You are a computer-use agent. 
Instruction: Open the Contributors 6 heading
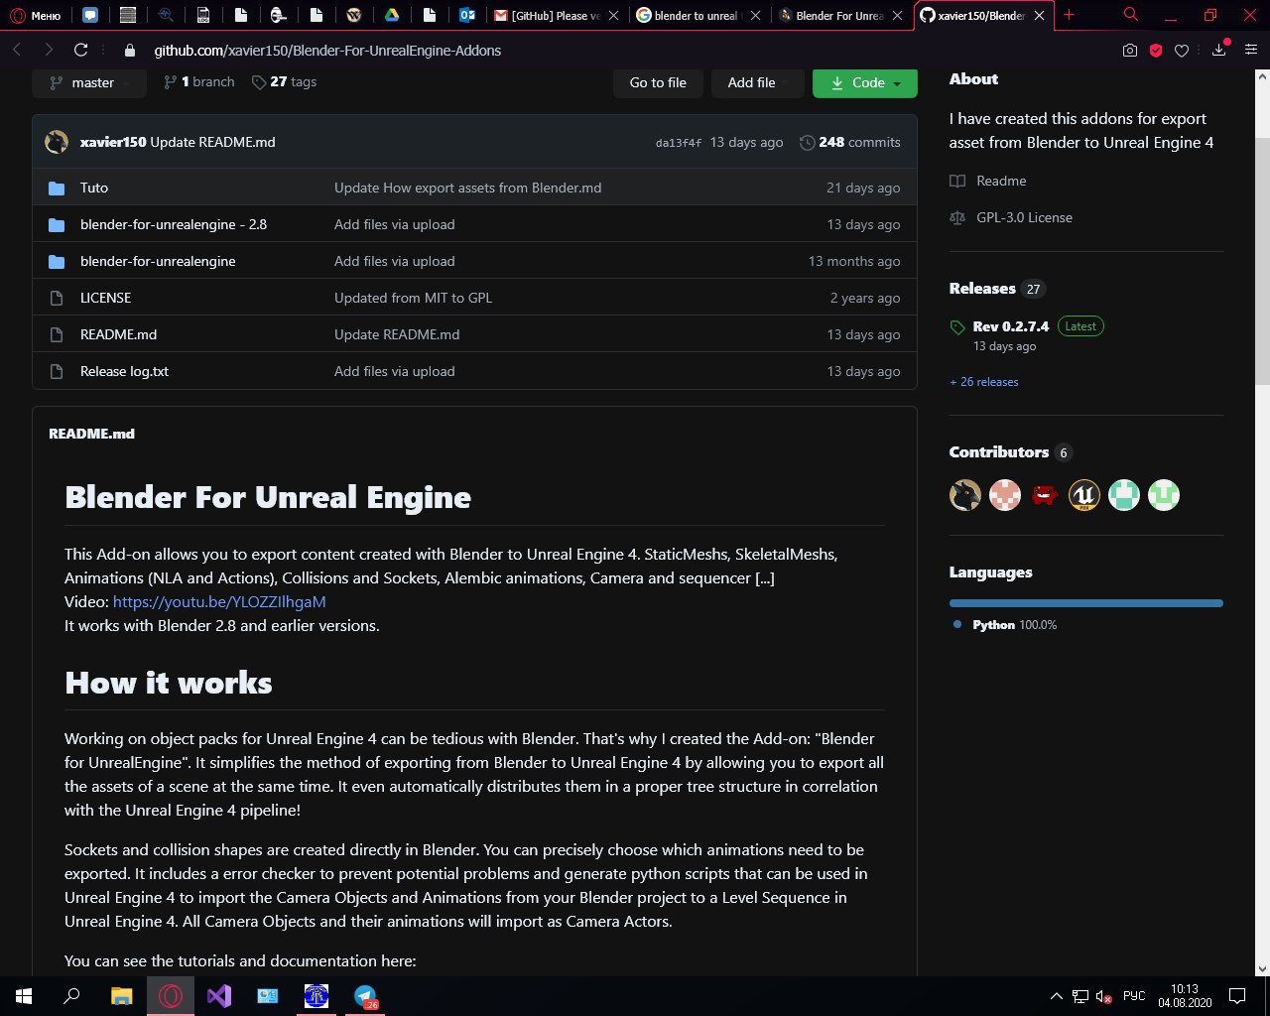1011,452
